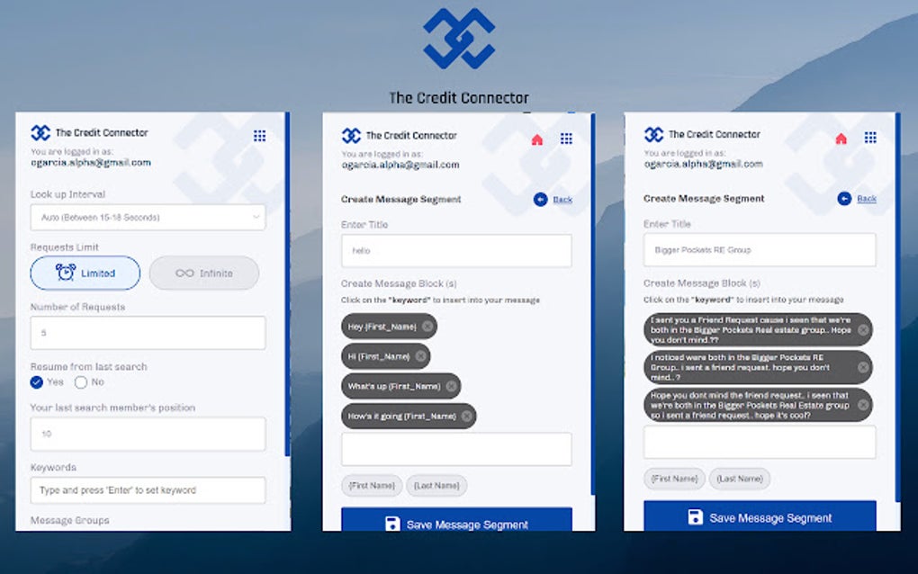Insert {Last Name} keyword in right panel
Screen dimensions: 918x574
(740, 479)
